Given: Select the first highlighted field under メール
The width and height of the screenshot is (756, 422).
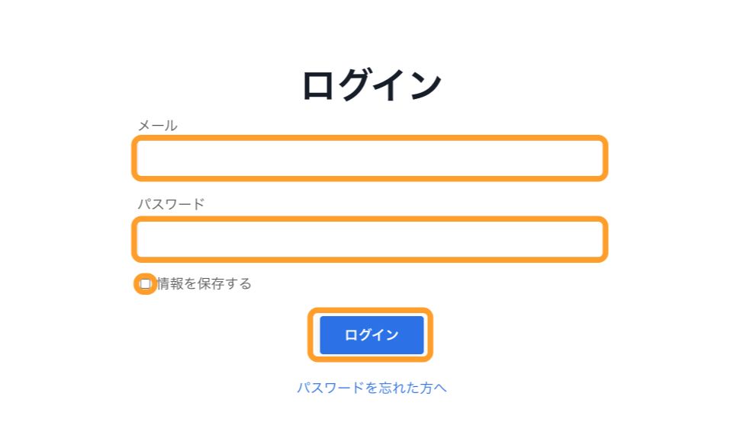Looking at the screenshot, I should tap(370, 158).
